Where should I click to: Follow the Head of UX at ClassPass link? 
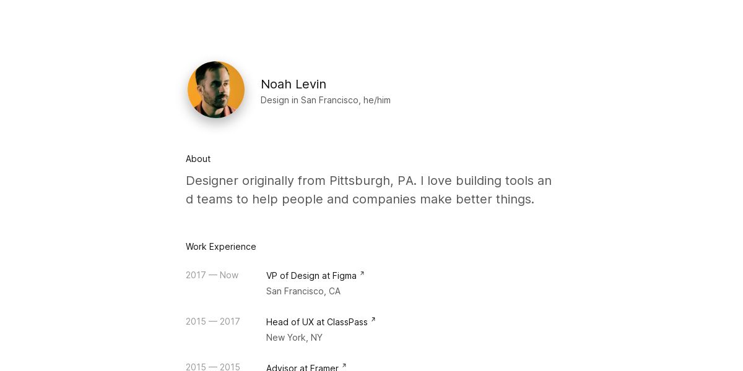point(317,322)
